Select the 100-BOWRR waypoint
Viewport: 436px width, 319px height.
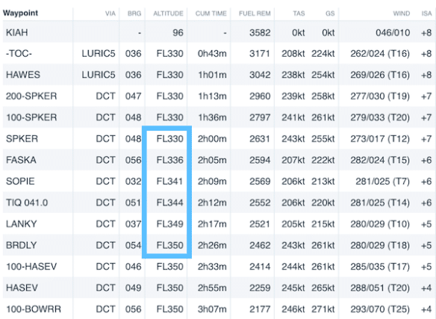pyautogui.click(x=34, y=309)
